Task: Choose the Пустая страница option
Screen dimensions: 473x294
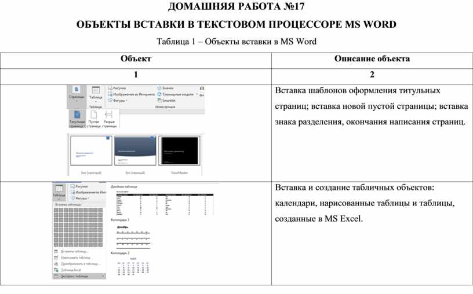Action: point(94,119)
